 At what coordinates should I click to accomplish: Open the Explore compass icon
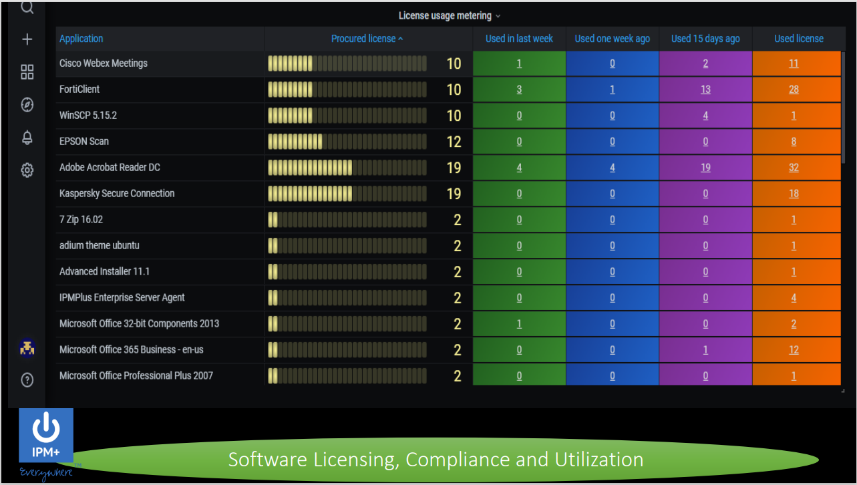(27, 104)
